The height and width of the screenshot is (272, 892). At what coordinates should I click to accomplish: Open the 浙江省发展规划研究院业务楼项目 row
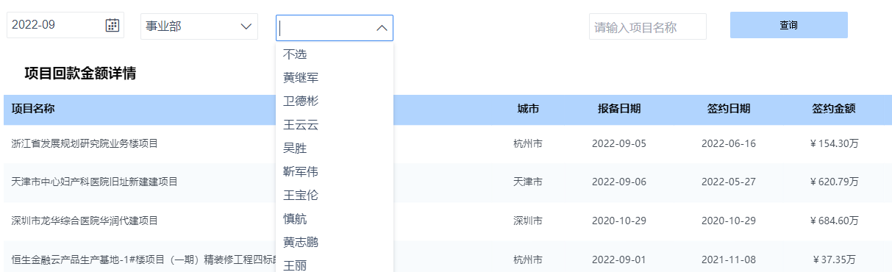pos(447,143)
